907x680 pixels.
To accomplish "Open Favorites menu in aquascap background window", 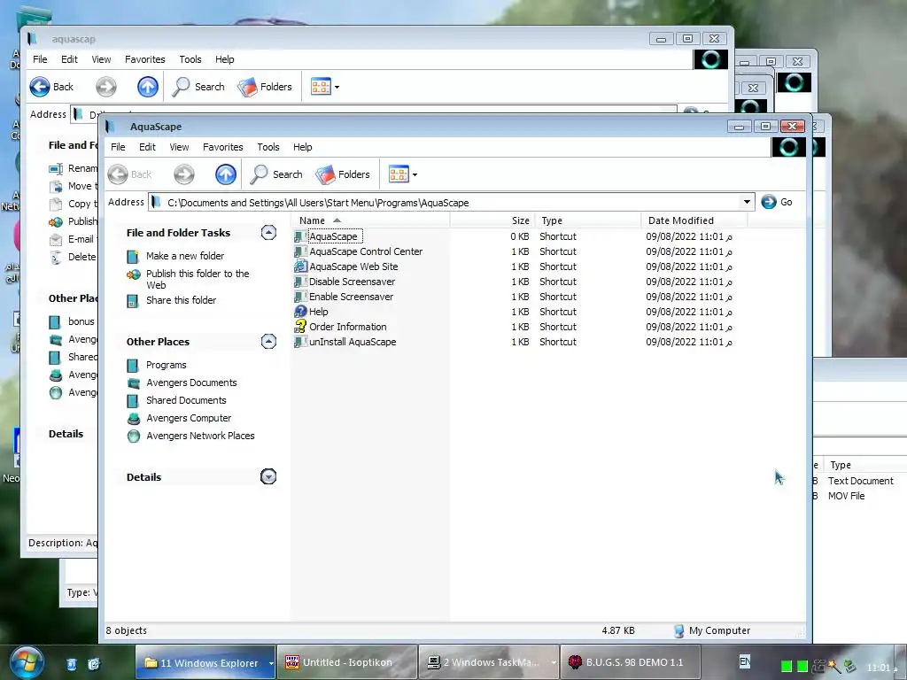I will pyautogui.click(x=144, y=59).
